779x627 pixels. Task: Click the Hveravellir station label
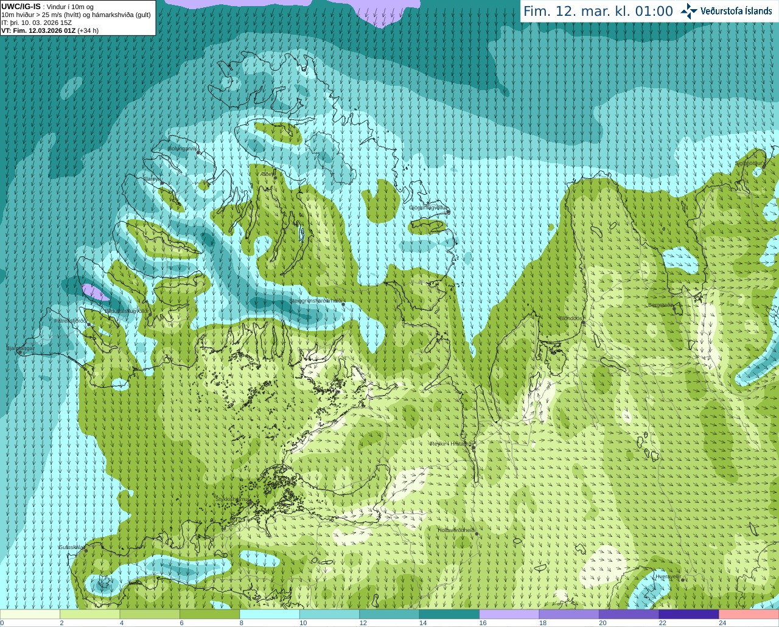point(668,576)
